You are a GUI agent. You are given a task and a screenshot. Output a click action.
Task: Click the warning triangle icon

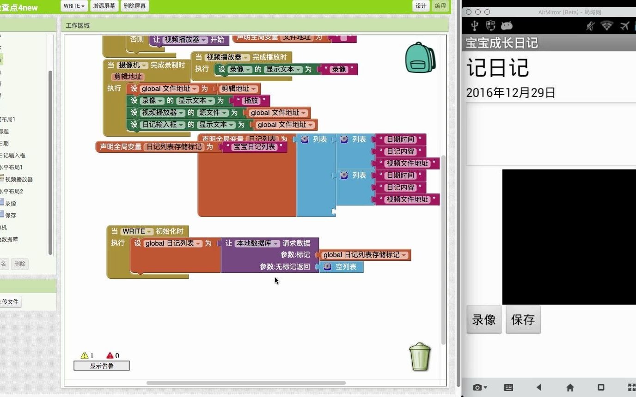85,355
